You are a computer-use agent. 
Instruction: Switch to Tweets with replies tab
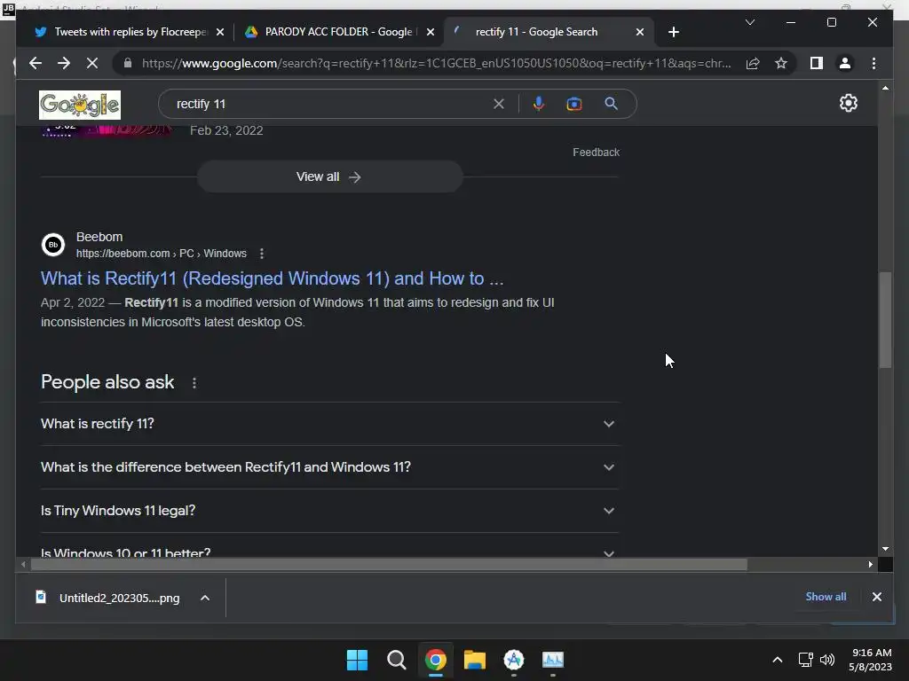(130, 32)
